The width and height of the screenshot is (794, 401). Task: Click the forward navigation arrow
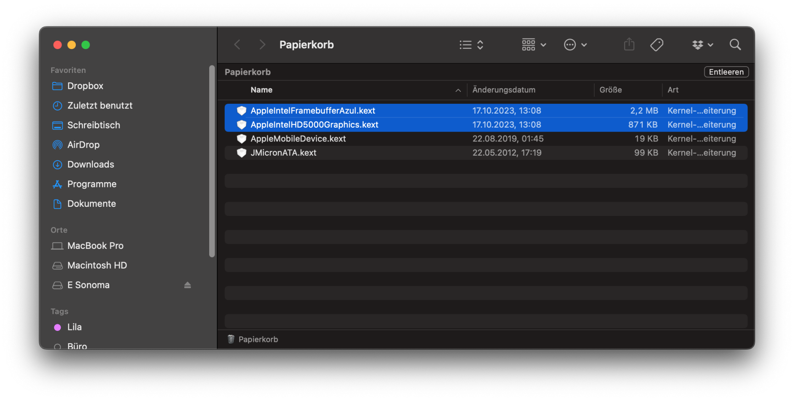coord(262,45)
